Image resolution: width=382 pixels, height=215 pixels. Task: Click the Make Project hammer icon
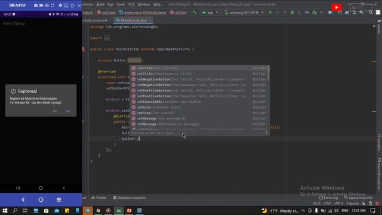(x=195, y=12)
